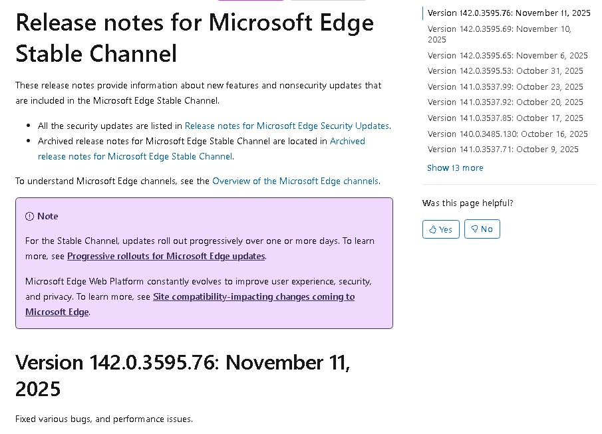Open Progressive rollouts for Microsoft Edge updates link
This screenshot has width=602, height=434.
166,256
